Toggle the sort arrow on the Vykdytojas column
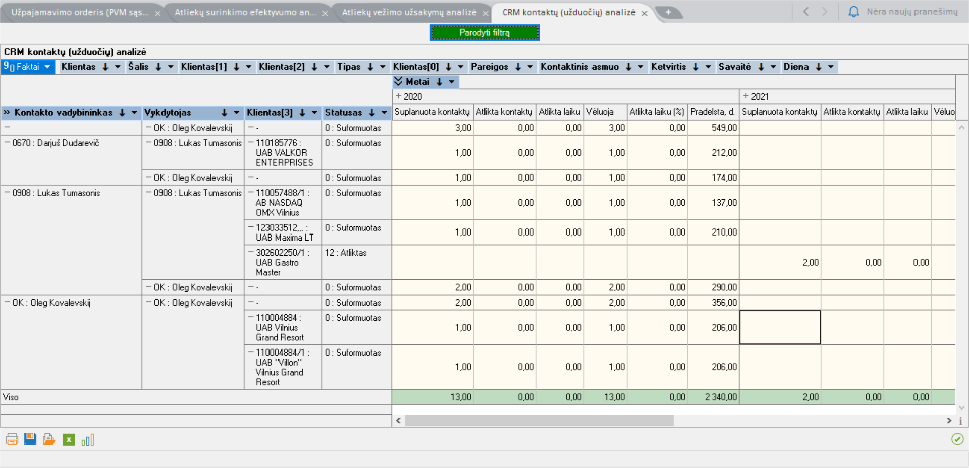The height and width of the screenshot is (468, 969). (x=224, y=113)
